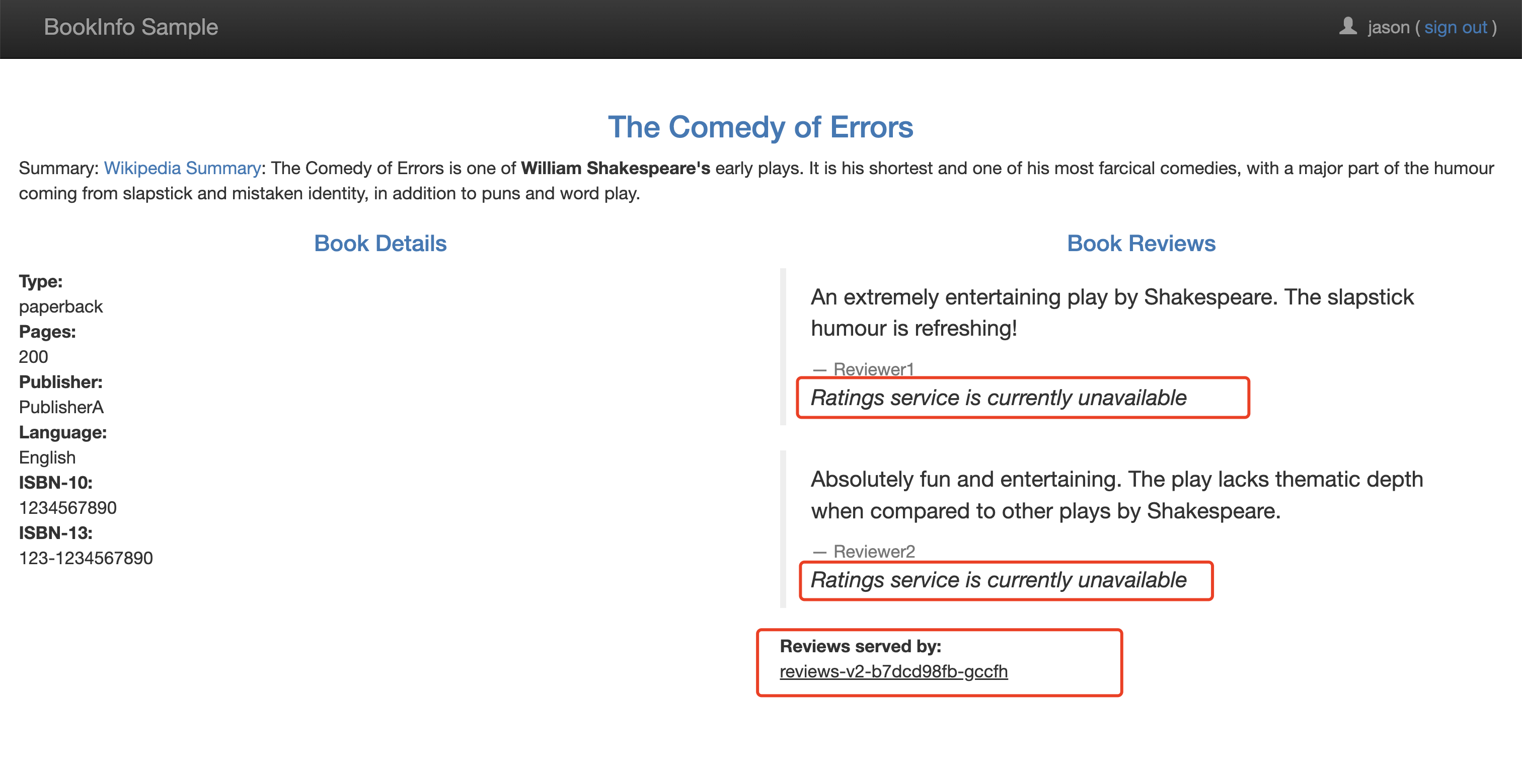This screenshot has width=1522, height=767.
Task: Click the Reviewer2 attribution text
Action: [874, 552]
